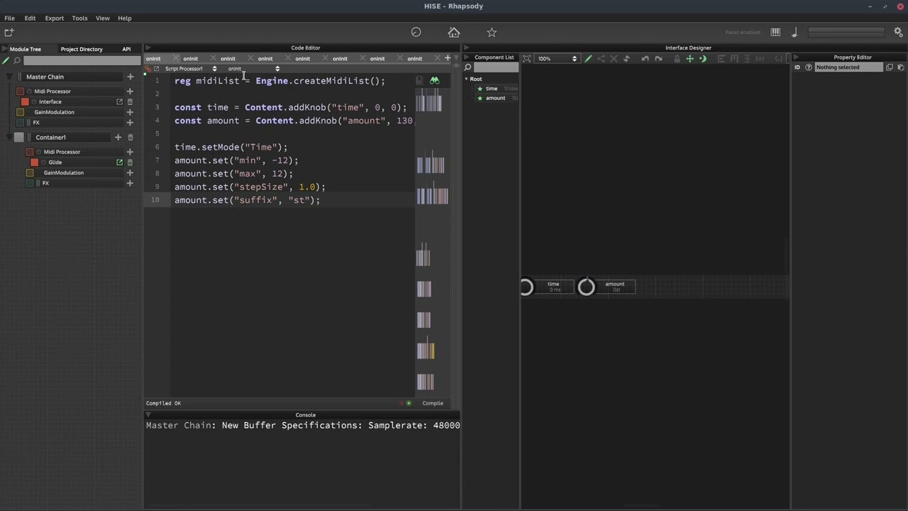Open the Script Processor1 dropdown
908x511 pixels.
(x=191, y=69)
